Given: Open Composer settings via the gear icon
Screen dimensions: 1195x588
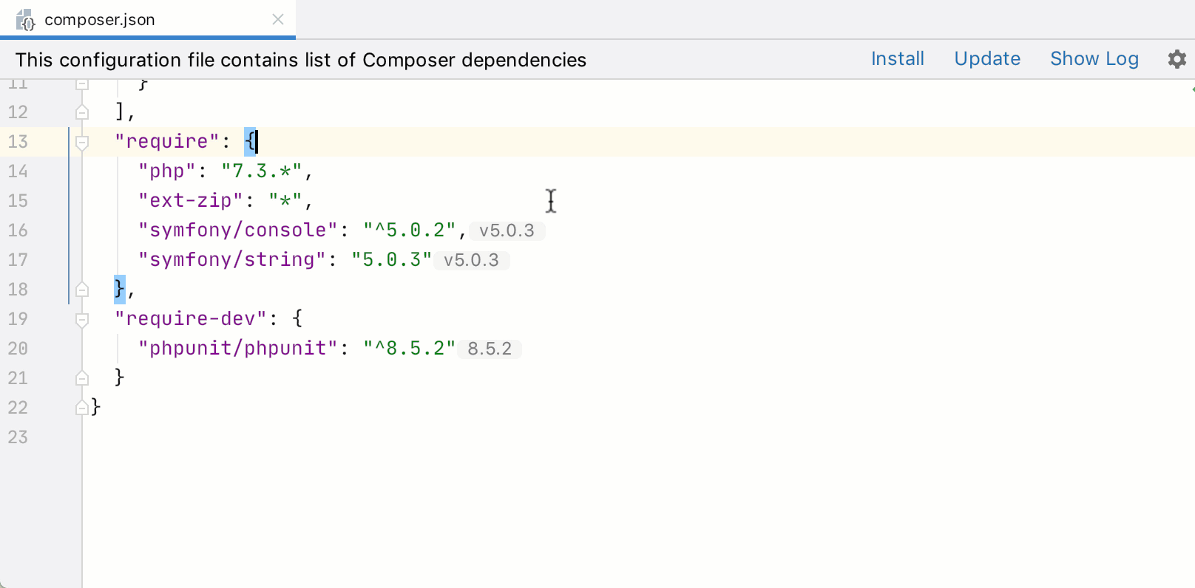Looking at the screenshot, I should click(x=1176, y=59).
